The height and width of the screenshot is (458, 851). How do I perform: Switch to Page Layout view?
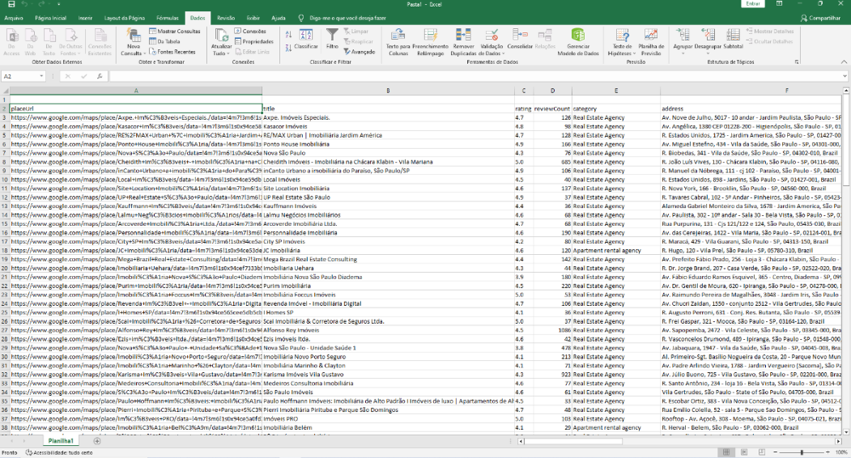[x=744, y=452]
